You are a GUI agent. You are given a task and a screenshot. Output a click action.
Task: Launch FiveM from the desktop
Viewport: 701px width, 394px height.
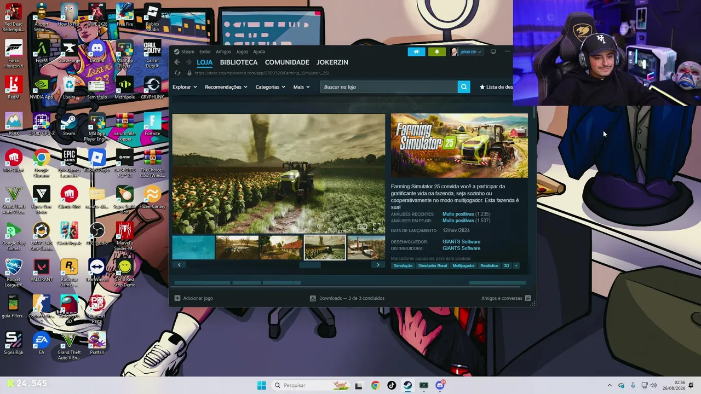(x=41, y=52)
